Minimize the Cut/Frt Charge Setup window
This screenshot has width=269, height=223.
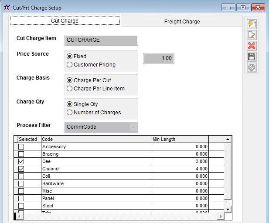click(228, 7)
